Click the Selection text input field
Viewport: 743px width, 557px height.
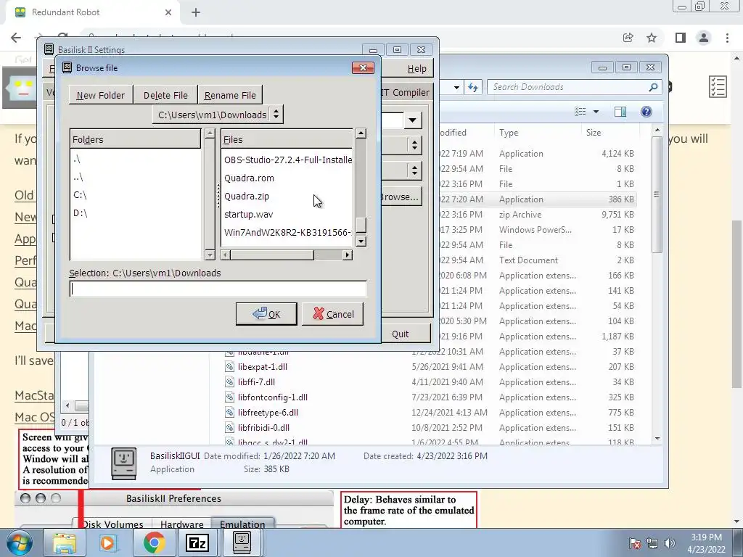click(x=218, y=289)
